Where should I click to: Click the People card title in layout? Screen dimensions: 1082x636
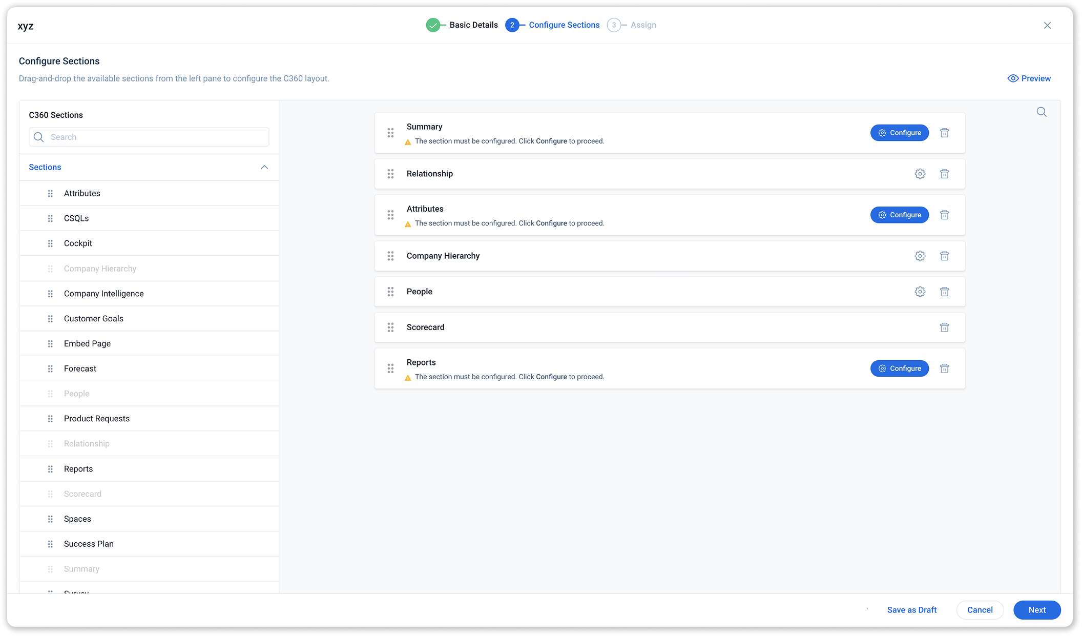(x=419, y=292)
